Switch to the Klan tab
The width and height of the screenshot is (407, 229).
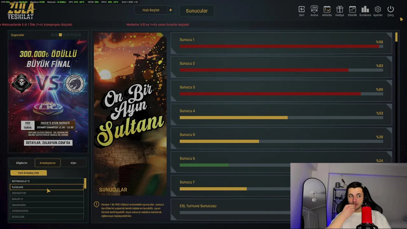pos(73,163)
